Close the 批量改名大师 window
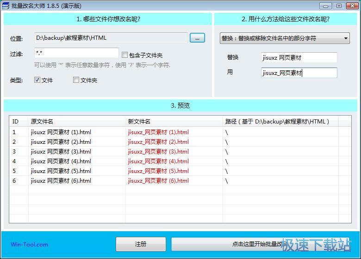The width and height of the screenshot is (361, 259). (x=352, y=6)
